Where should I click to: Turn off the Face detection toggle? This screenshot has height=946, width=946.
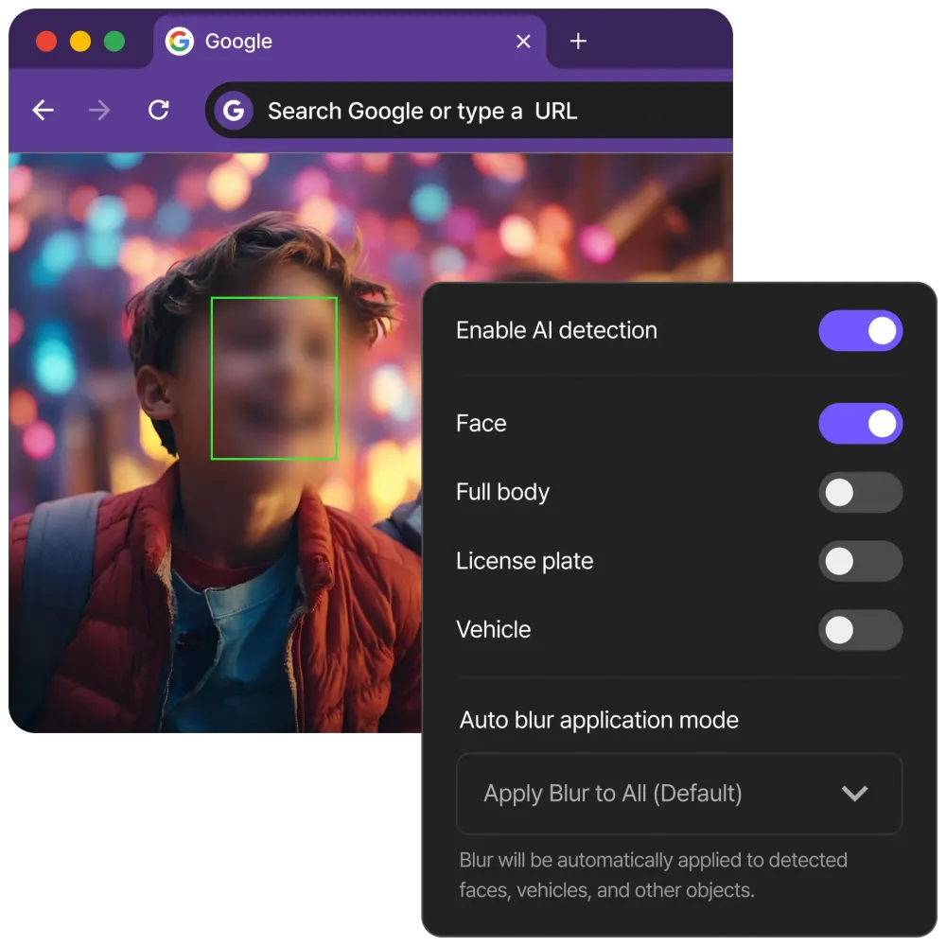[x=860, y=424]
